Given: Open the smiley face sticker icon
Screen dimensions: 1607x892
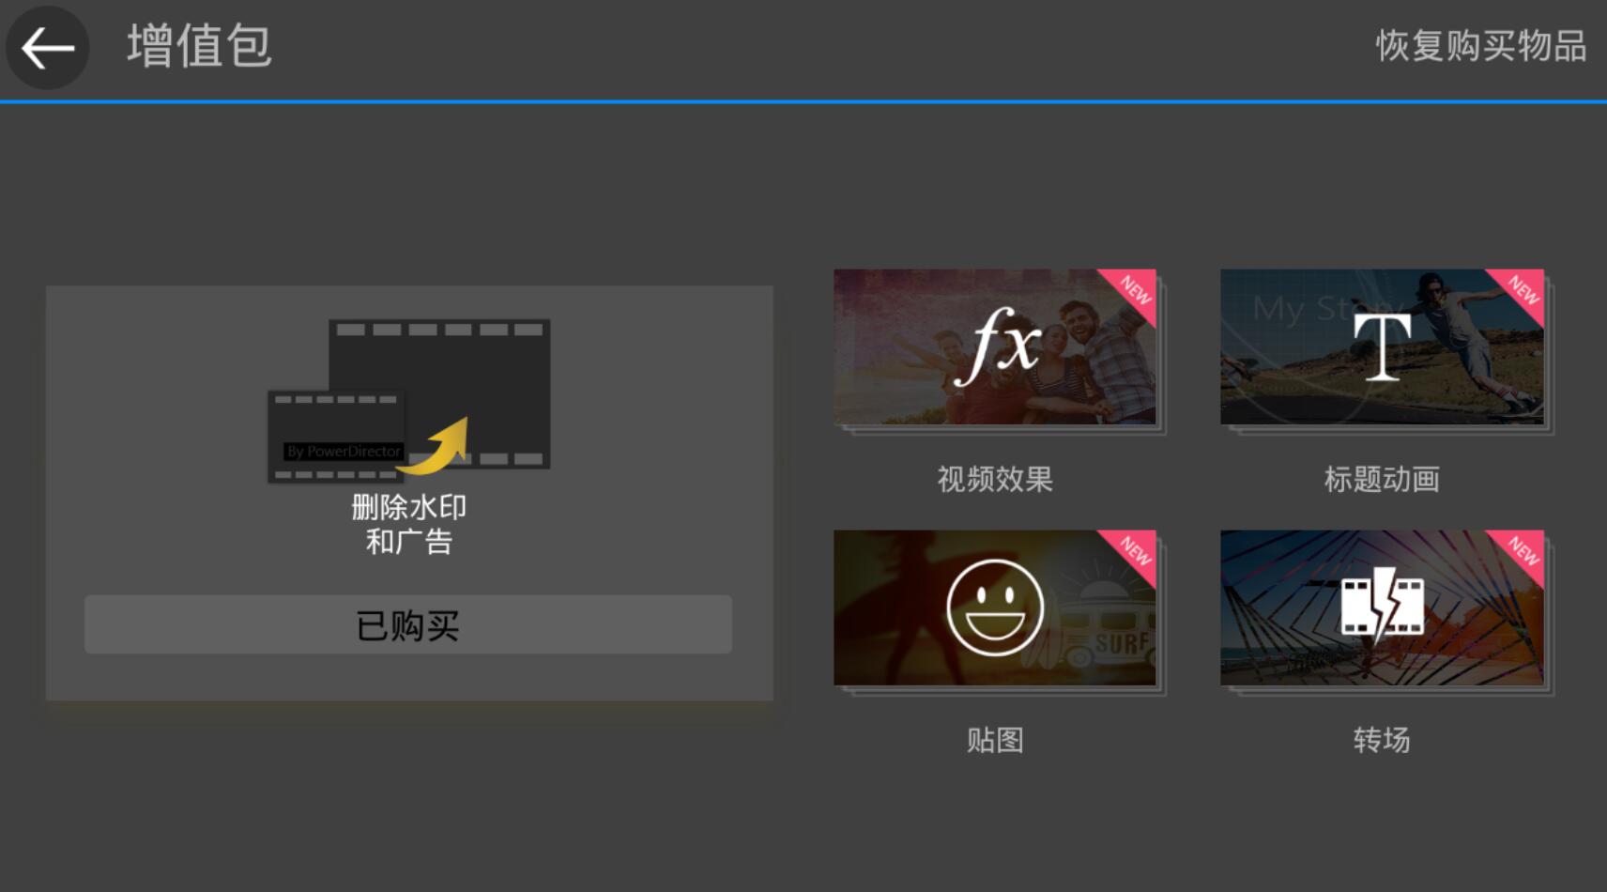Looking at the screenshot, I should 995,607.
